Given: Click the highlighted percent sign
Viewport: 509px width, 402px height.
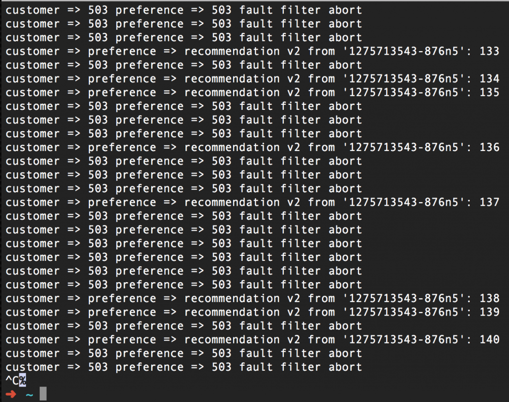Looking at the screenshot, I should coord(22,381).
